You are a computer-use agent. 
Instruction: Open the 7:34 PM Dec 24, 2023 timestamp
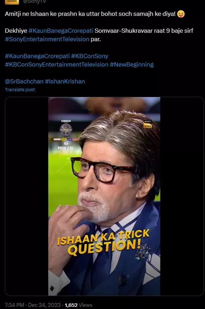coord(33,305)
